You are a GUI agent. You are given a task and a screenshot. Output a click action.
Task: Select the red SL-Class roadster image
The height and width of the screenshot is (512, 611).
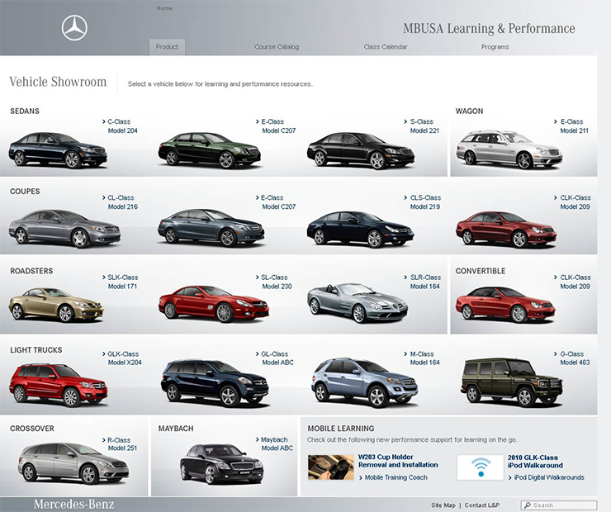click(213, 303)
